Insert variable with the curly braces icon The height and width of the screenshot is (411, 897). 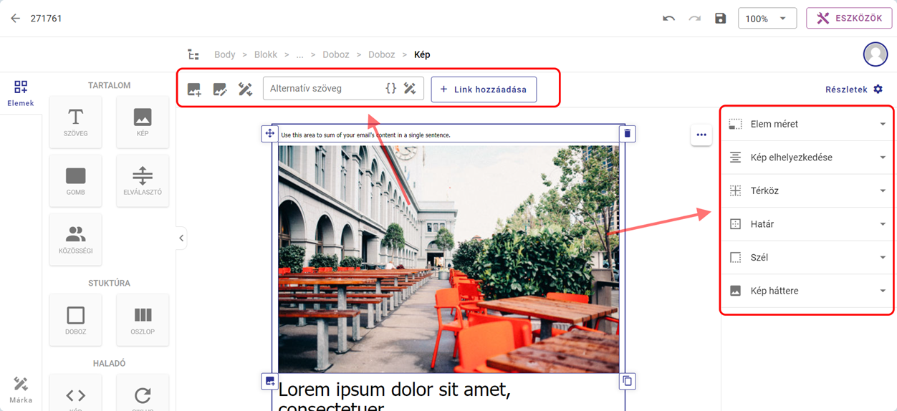point(390,89)
